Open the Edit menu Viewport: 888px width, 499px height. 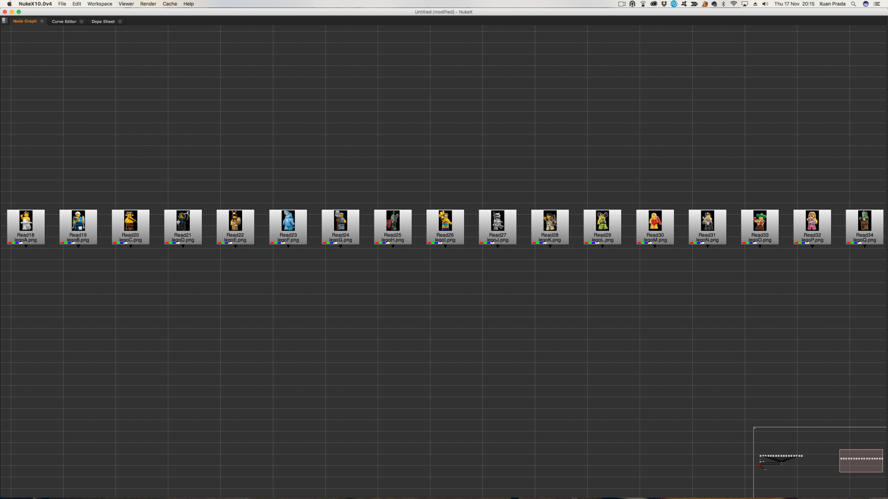77,4
